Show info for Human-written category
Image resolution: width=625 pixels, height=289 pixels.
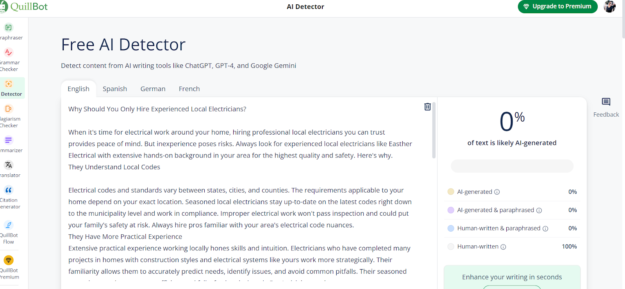[503, 247]
